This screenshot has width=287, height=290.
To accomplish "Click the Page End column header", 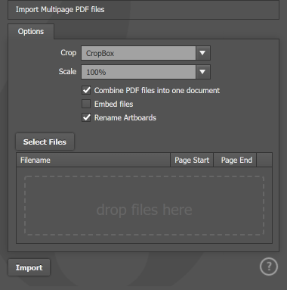I will (x=235, y=160).
